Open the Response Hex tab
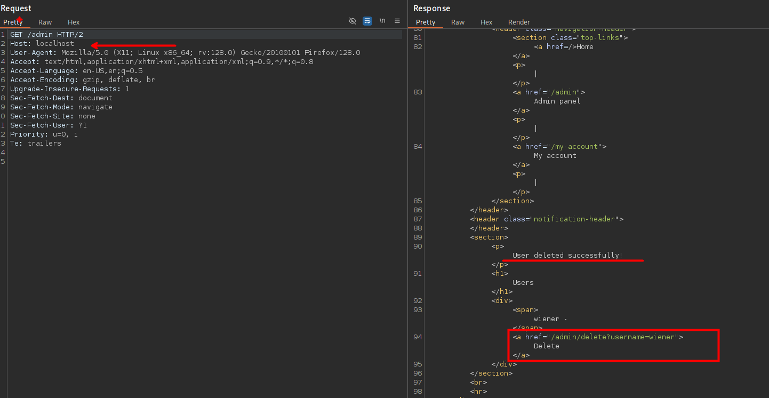This screenshot has width=769, height=398. pos(486,22)
